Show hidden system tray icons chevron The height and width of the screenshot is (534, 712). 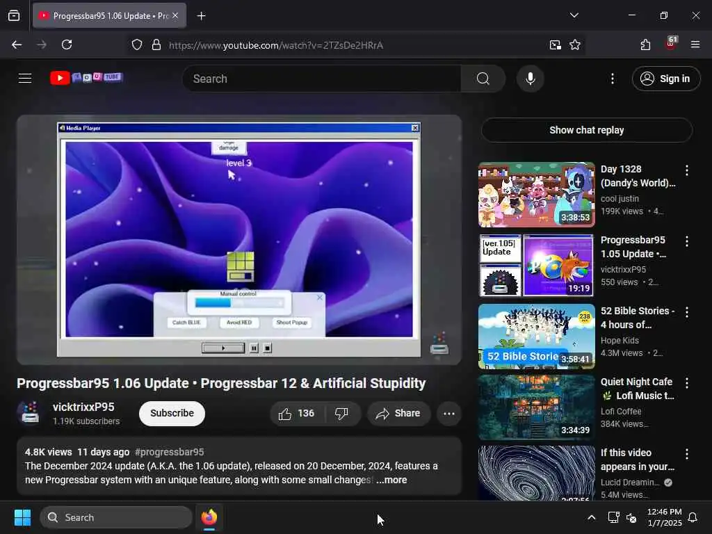591,517
